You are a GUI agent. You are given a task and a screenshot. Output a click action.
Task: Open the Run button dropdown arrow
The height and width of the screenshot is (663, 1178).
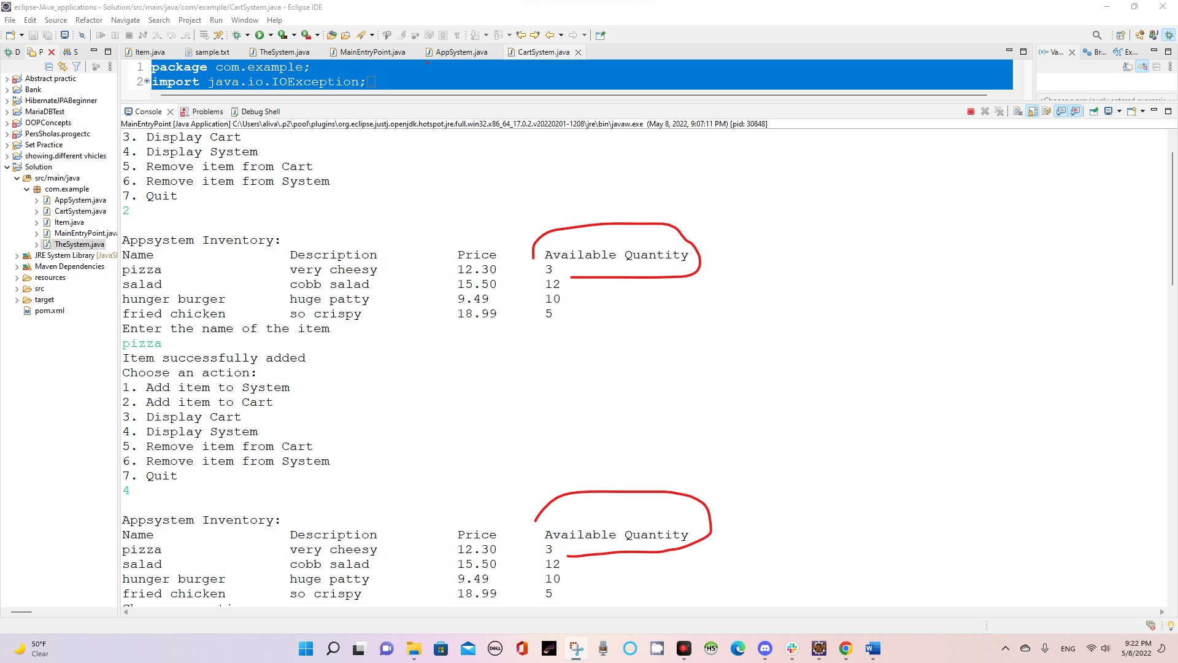coord(271,35)
